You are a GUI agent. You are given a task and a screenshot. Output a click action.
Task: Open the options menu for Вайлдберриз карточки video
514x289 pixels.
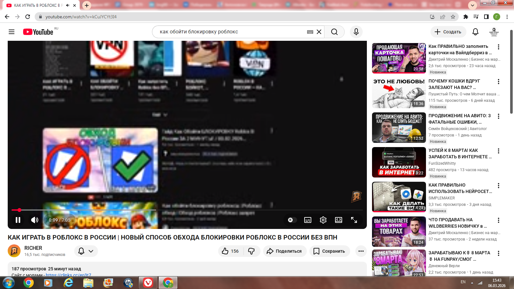tap(499, 47)
